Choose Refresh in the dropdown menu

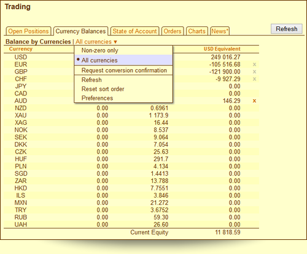tap(123, 80)
